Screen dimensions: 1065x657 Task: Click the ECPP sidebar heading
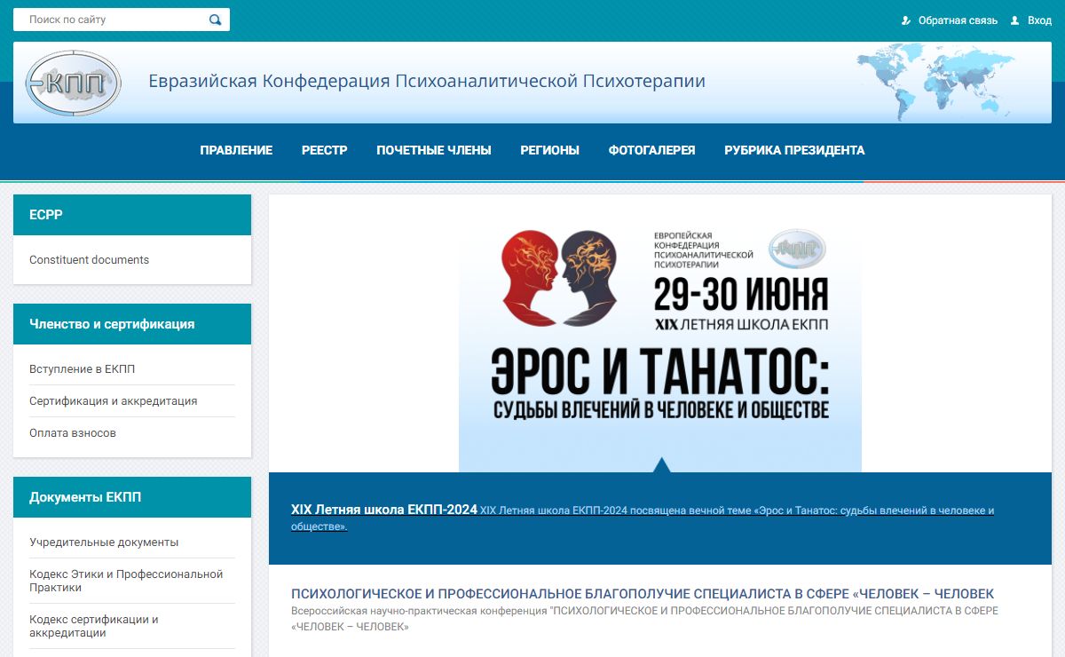pyautogui.click(x=132, y=215)
